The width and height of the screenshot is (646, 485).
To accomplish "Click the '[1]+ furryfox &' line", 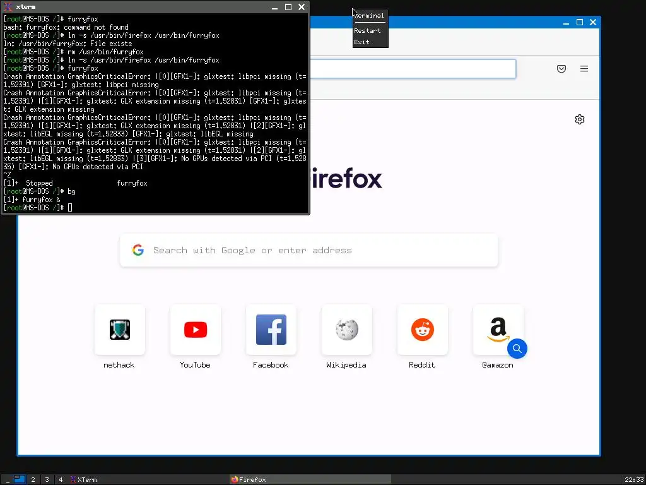I will (32, 200).
